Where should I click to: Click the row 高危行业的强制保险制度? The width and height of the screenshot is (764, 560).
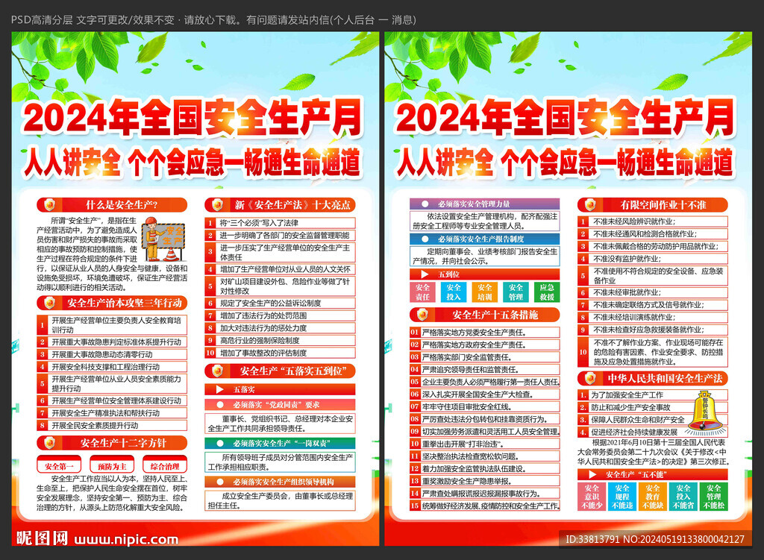tap(281, 340)
